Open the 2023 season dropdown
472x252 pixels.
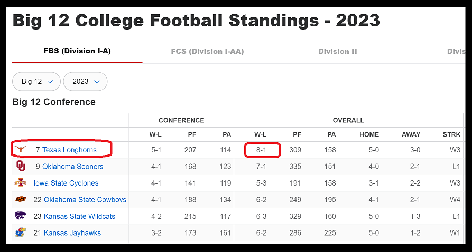pos(85,81)
